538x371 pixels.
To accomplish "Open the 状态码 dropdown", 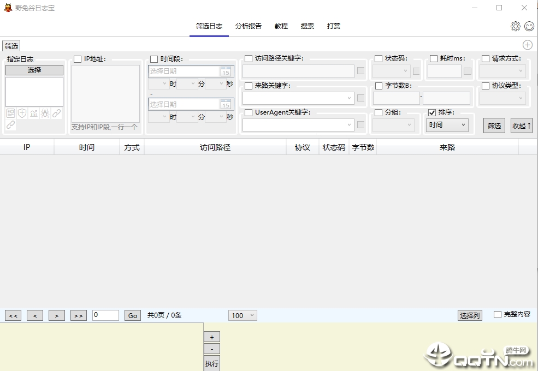I will coord(392,71).
